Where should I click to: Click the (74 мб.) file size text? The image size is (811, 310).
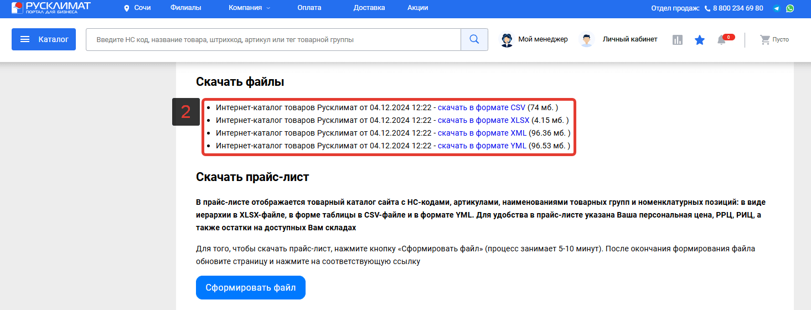(543, 107)
